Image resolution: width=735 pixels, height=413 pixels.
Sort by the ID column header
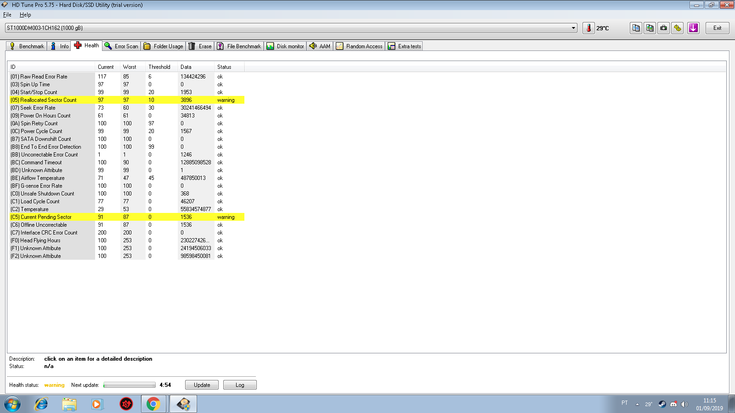(x=51, y=67)
